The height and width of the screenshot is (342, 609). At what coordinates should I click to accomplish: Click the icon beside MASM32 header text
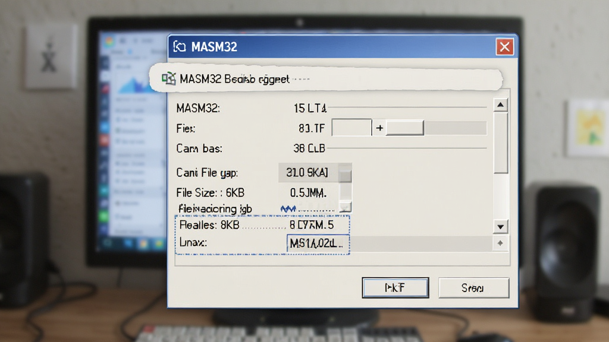pos(169,78)
